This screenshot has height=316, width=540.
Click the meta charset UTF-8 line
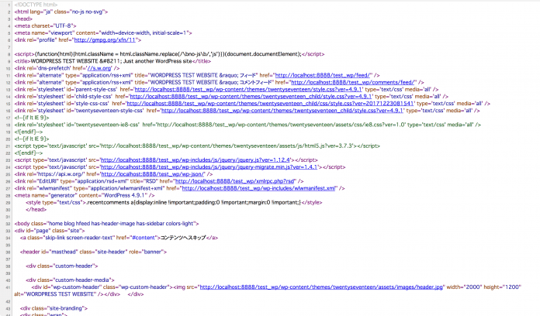(45, 26)
